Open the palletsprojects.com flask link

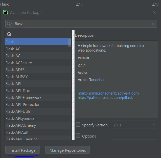point(105,98)
